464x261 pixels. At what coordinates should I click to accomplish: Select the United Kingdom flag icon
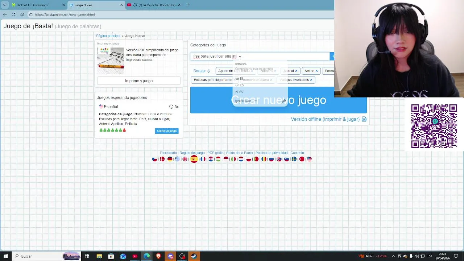pyautogui.click(x=185, y=159)
